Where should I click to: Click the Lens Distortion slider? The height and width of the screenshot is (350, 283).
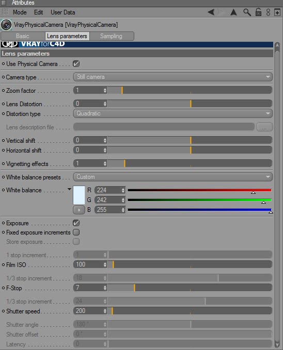190,104
